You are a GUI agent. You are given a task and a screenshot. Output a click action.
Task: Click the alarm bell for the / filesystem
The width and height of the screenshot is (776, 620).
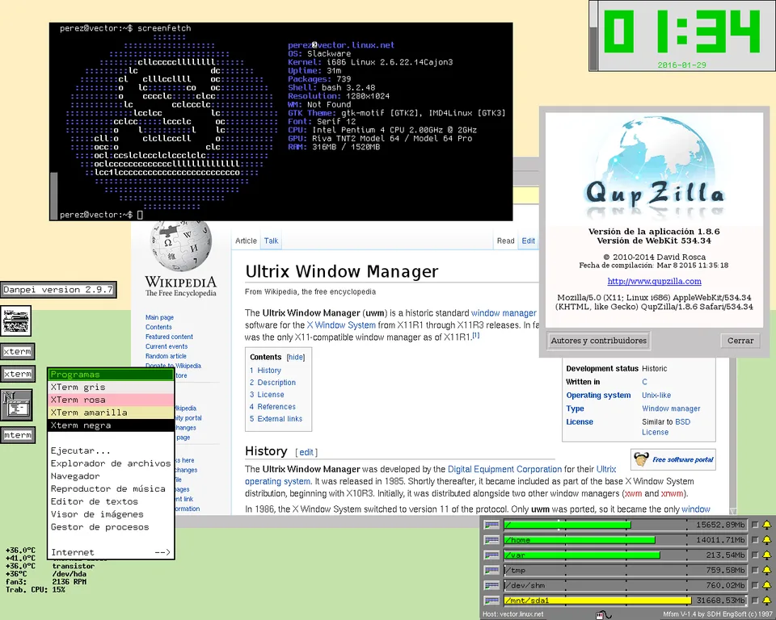coord(766,525)
